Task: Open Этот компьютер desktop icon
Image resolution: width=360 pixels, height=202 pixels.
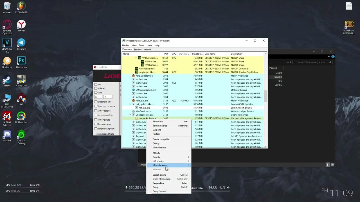Action: coord(7,101)
